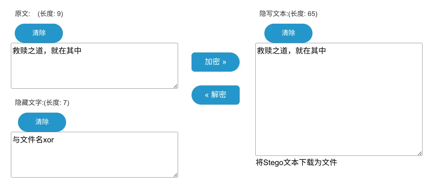Clear the 隐藏文字 field with its 清除 button
The height and width of the screenshot is (183, 436).
pyautogui.click(x=42, y=122)
